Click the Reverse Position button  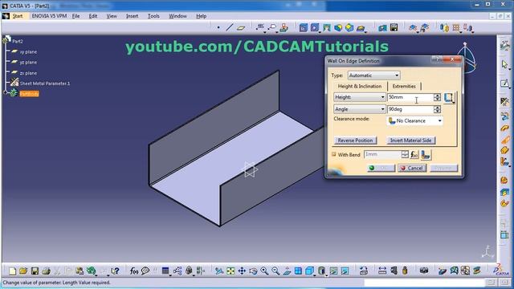pyautogui.click(x=355, y=140)
